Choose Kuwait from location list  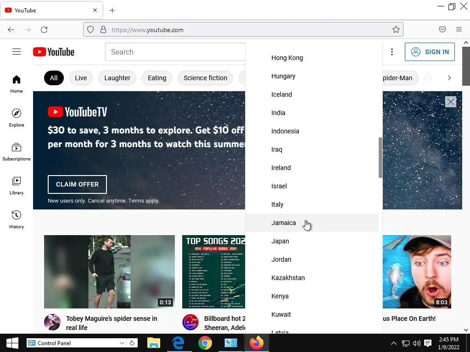[x=312, y=314]
